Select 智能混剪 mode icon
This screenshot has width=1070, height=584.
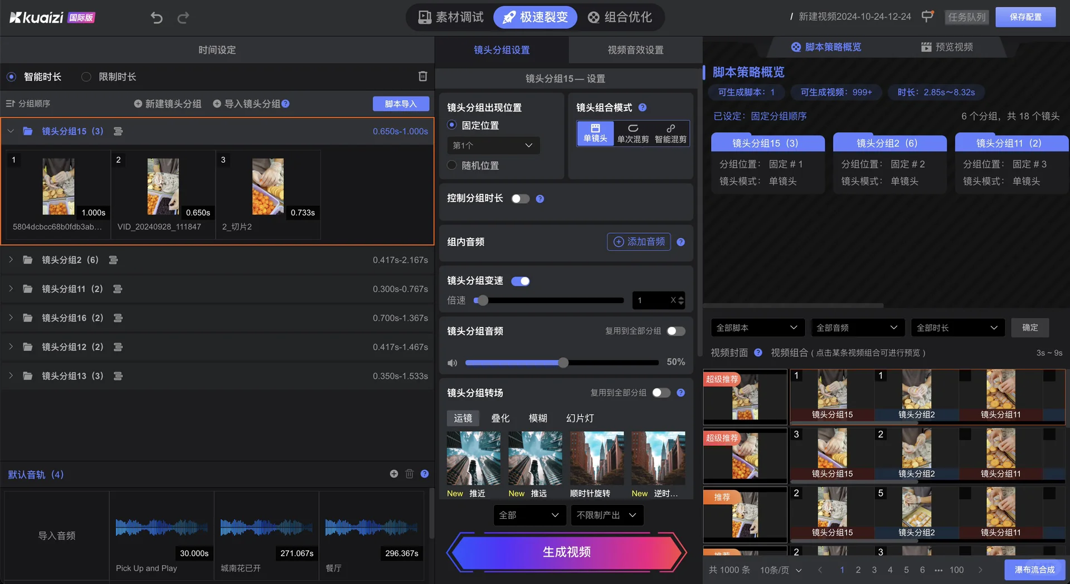[671, 134]
